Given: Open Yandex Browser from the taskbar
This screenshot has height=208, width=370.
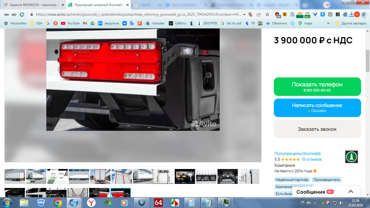Looking at the screenshot, I should (91, 202).
